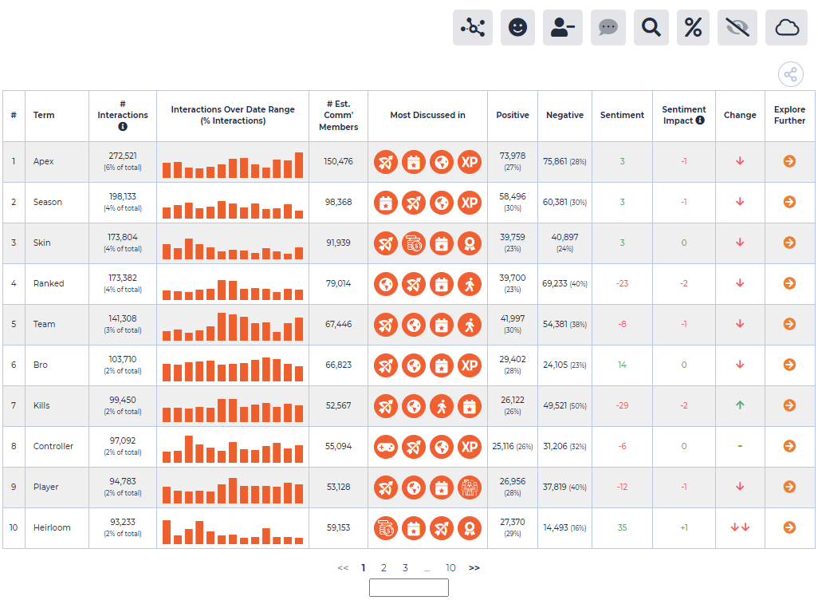818x608 pixels.
Task: Explore further arrow for Apex row
Action: point(789,161)
